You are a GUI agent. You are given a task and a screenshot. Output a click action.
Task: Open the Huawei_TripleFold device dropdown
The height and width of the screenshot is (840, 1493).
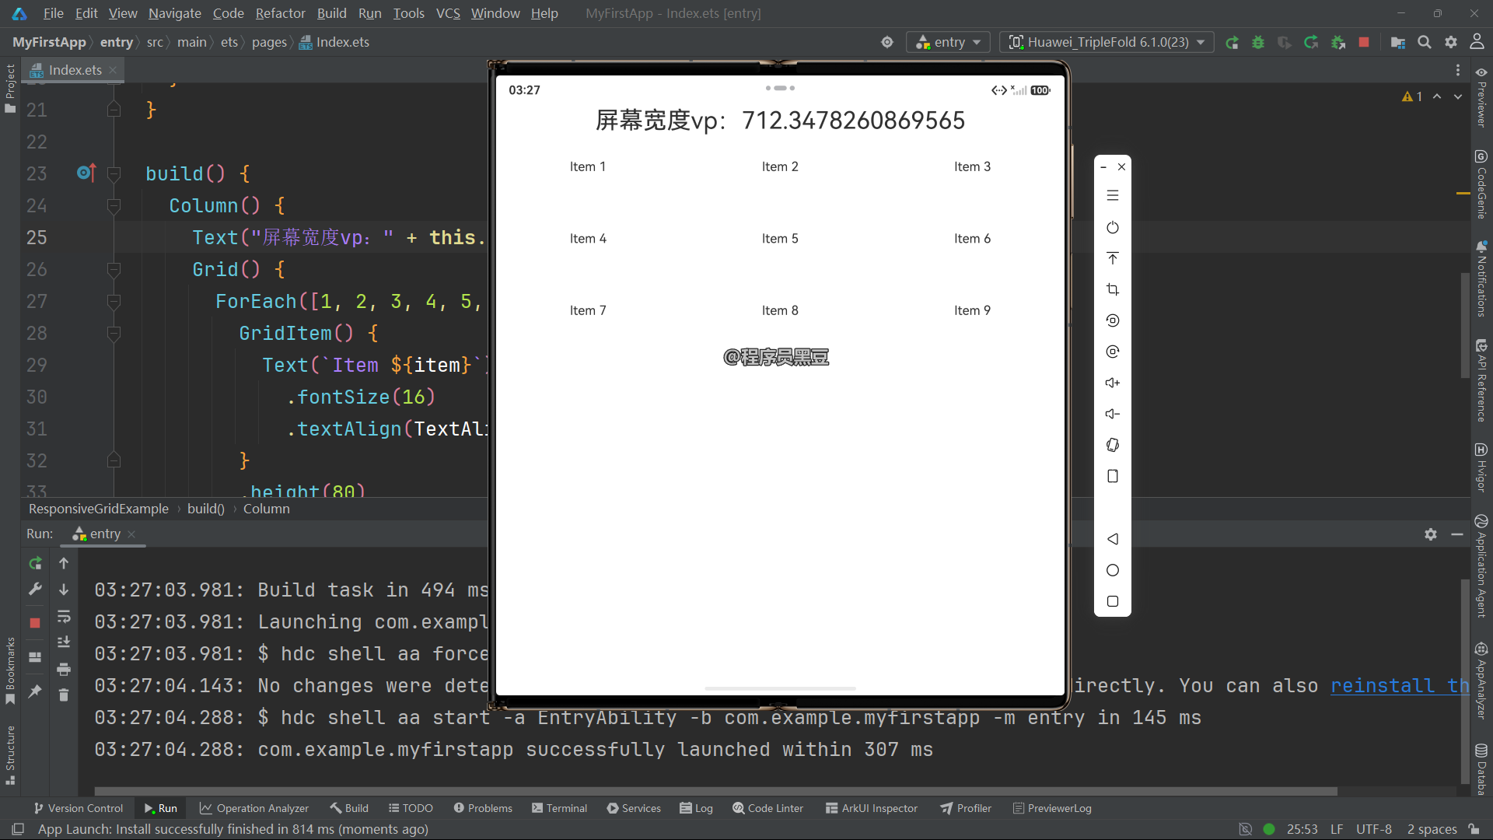[x=1106, y=42]
